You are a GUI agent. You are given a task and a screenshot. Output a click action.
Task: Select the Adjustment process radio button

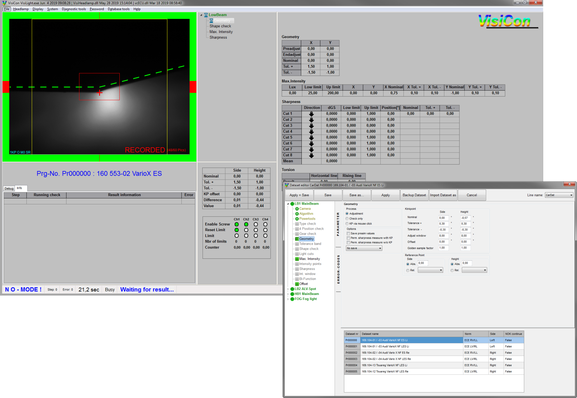click(x=347, y=214)
